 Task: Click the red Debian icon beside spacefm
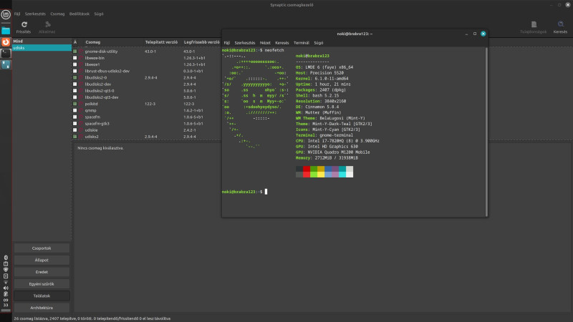pos(81,117)
